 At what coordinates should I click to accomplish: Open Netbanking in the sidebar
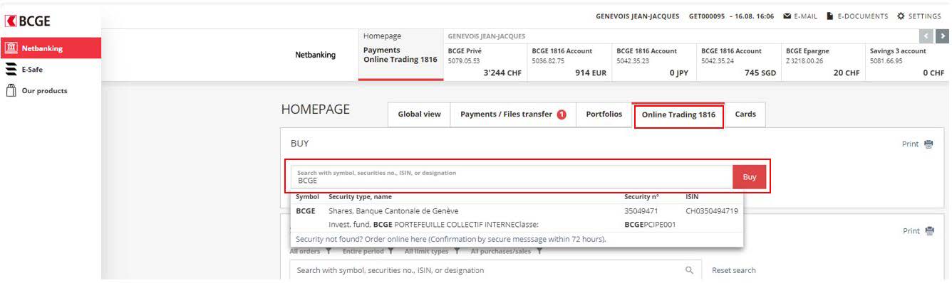(x=51, y=48)
